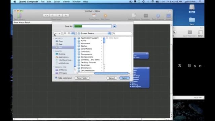Open the Editor menu

click(x=57, y=2)
